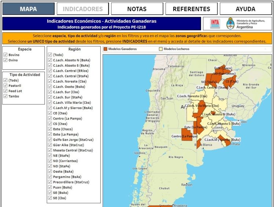Uncheck the Feed Lot activity type
The image size is (275, 207).
coord(5,91)
